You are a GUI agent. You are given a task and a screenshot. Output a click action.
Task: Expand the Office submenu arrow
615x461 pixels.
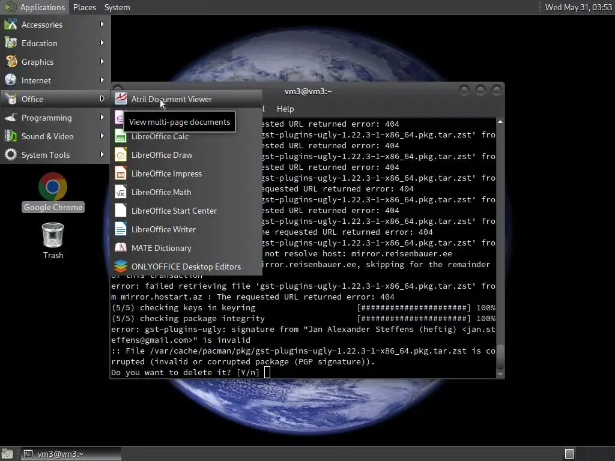[x=102, y=99]
